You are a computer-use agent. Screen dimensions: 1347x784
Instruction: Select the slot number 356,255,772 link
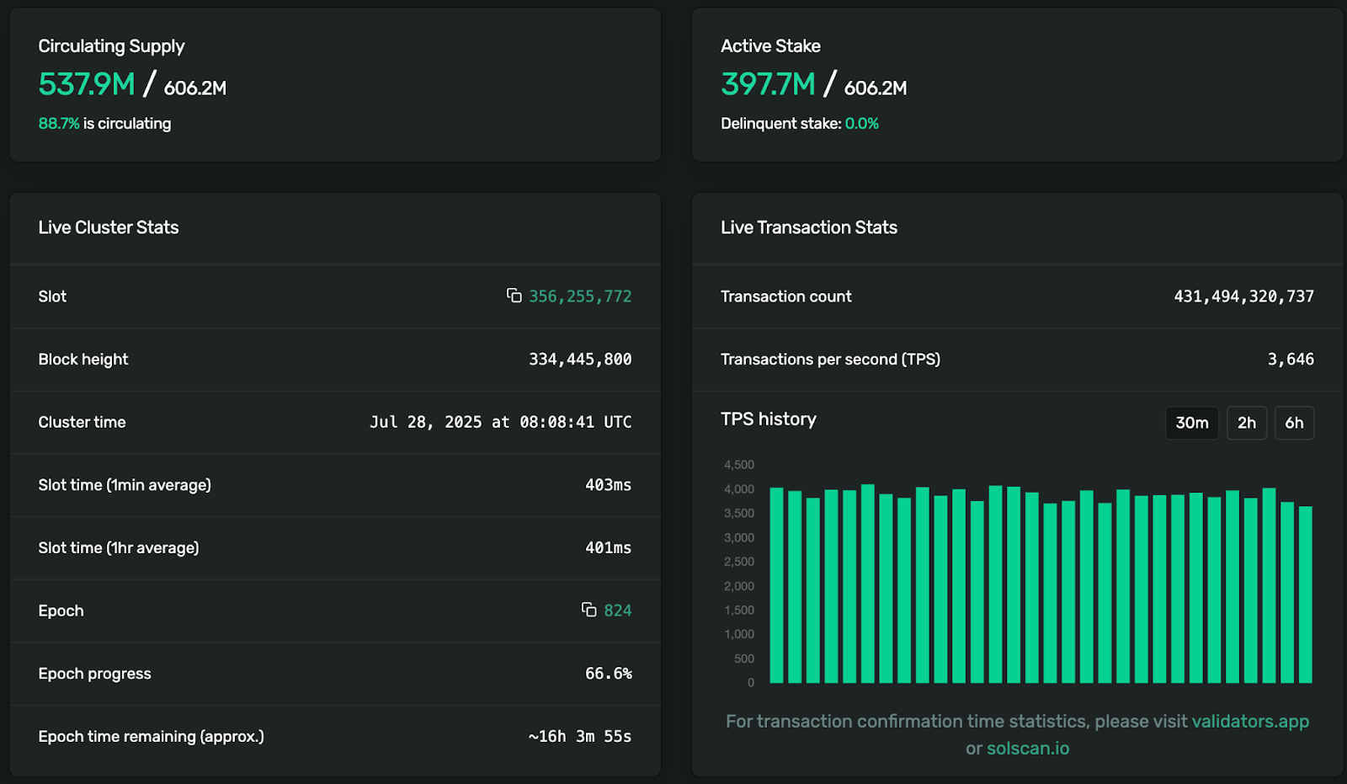(x=580, y=296)
